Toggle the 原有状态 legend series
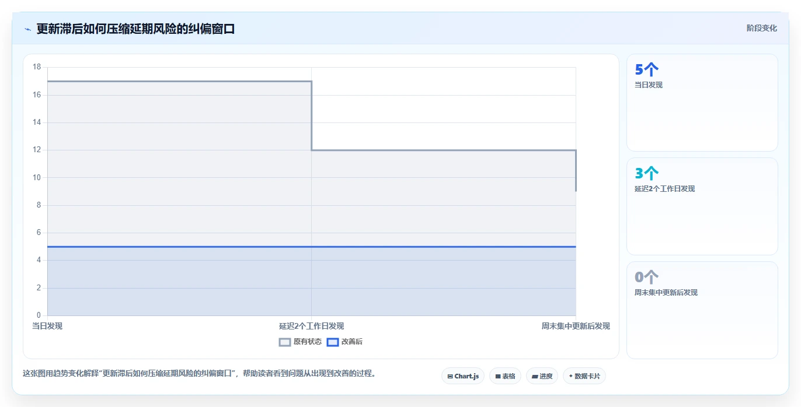The height and width of the screenshot is (407, 801). point(301,342)
